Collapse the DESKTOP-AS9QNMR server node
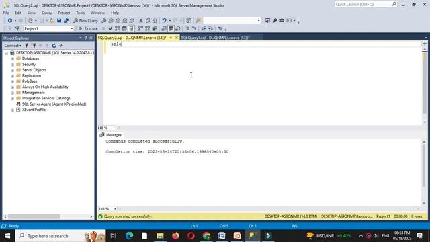The width and height of the screenshot is (430, 242). pyautogui.click(x=6, y=53)
